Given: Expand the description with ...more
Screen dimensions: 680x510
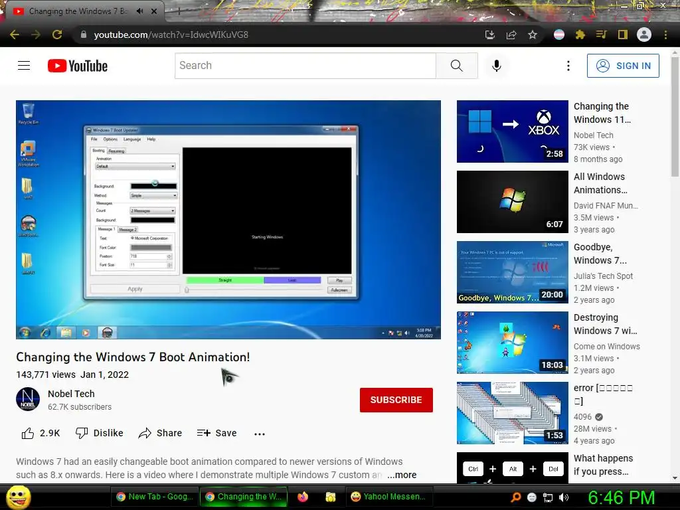Looking at the screenshot, I should [x=402, y=475].
